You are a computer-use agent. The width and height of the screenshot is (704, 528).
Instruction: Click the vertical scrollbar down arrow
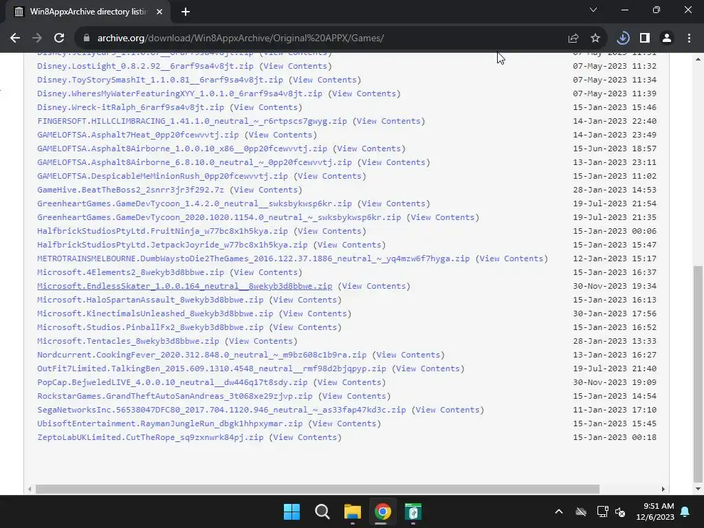tap(698, 489)
